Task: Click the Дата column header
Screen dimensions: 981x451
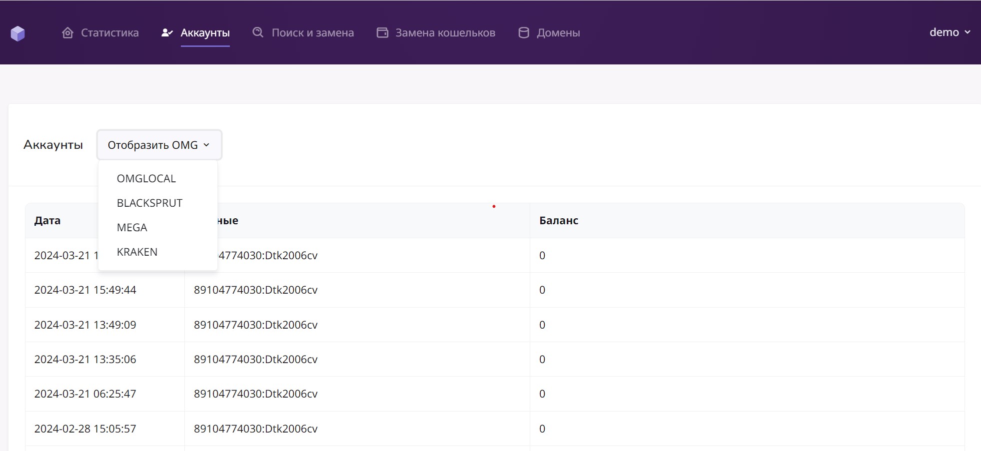Action: 47,221
